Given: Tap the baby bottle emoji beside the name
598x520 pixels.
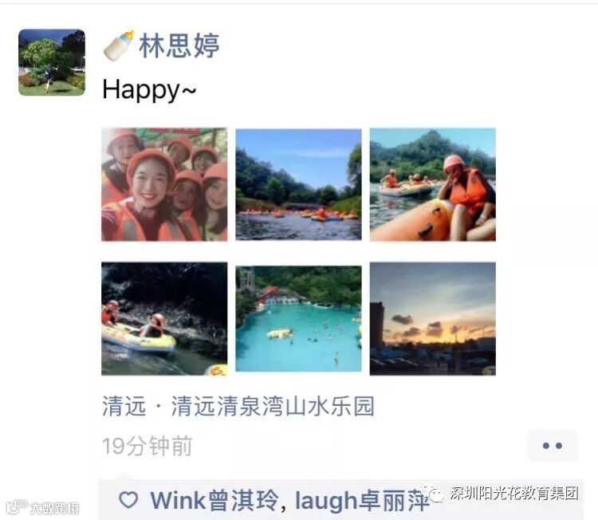Looking at the screenshot, I should click(x=119, y=45).
